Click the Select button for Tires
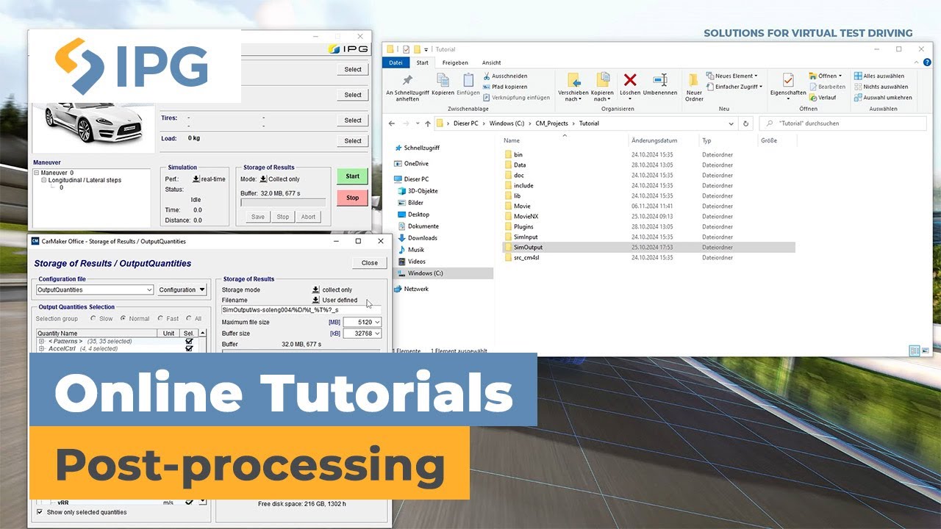Viewport: 941px width, 529px height. pos(353,120)
